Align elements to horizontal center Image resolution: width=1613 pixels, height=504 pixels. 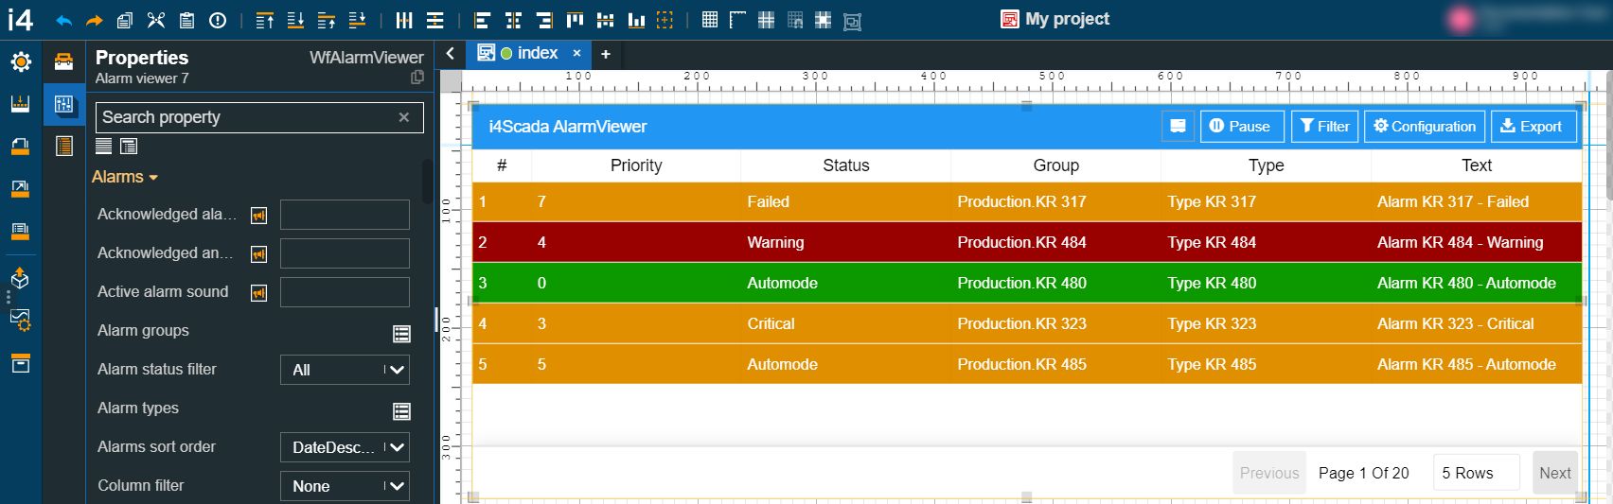coord(513,20)
